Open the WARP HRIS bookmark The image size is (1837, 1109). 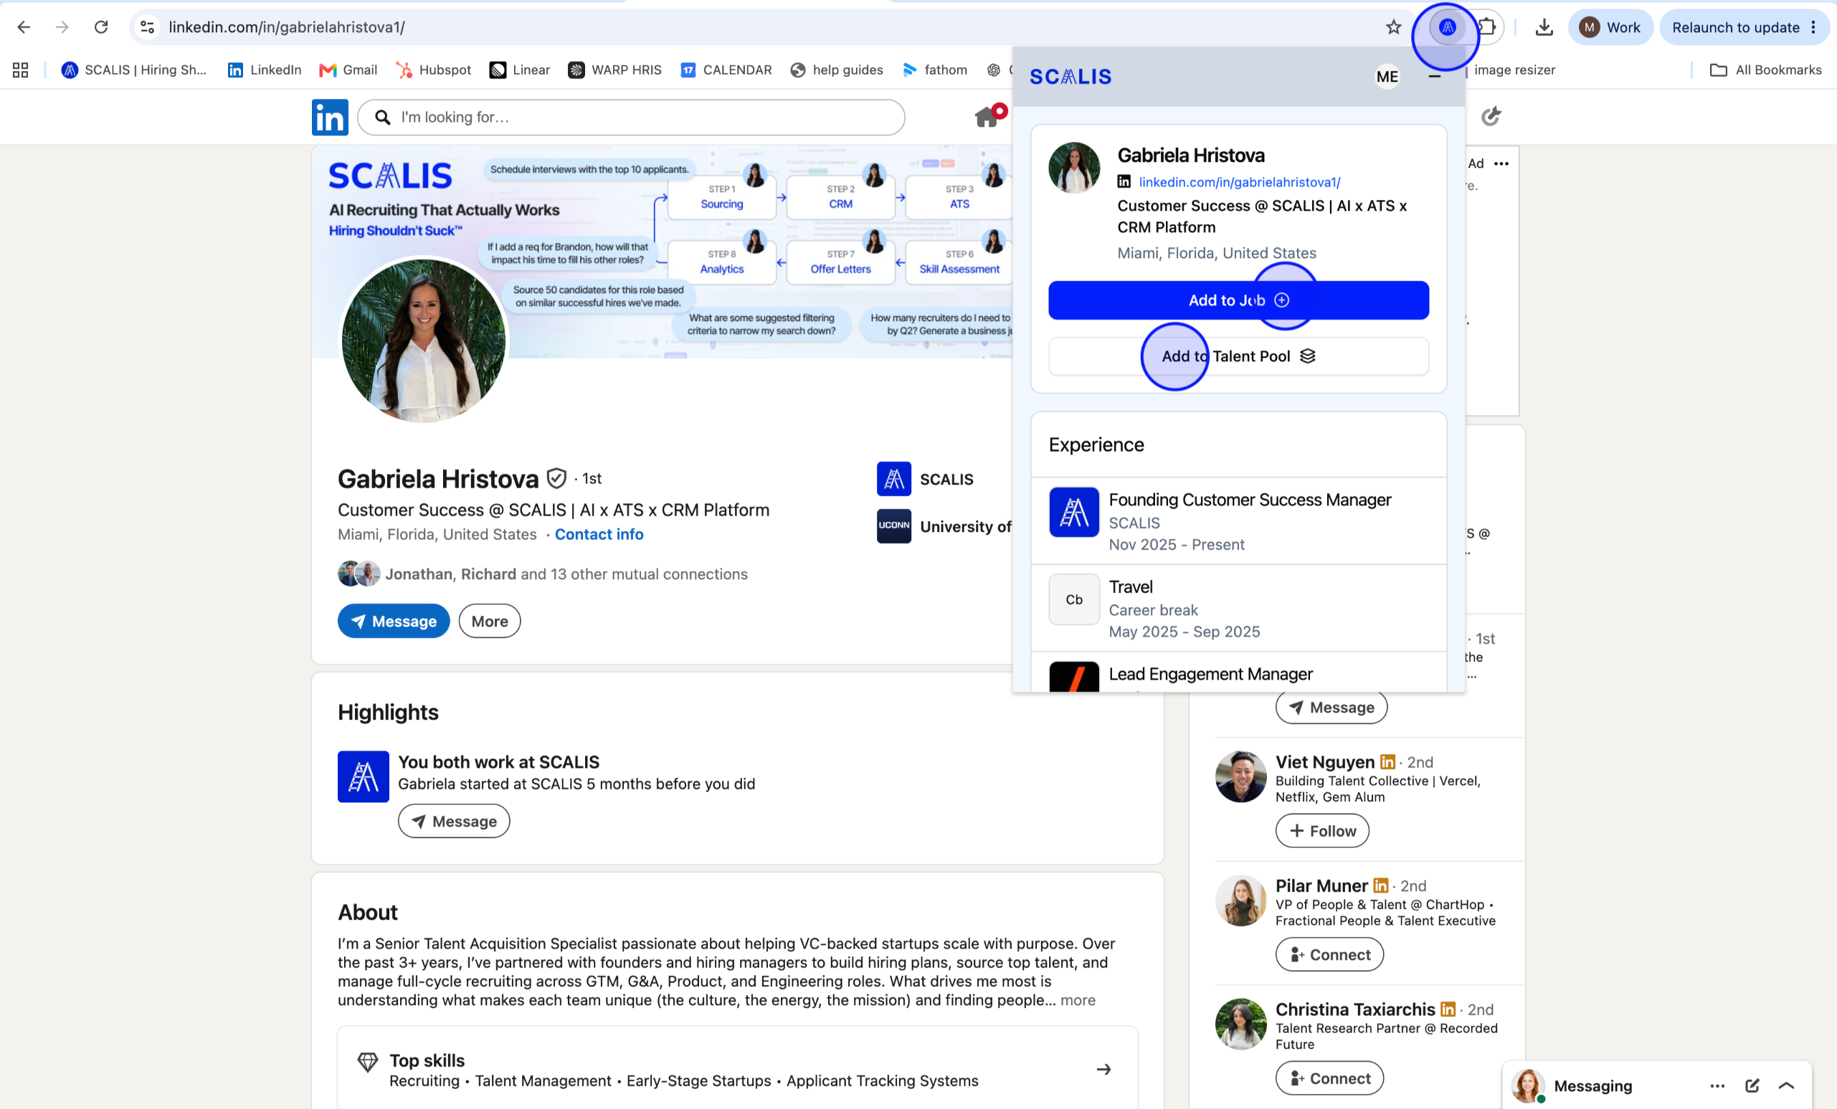click(615, 70)
